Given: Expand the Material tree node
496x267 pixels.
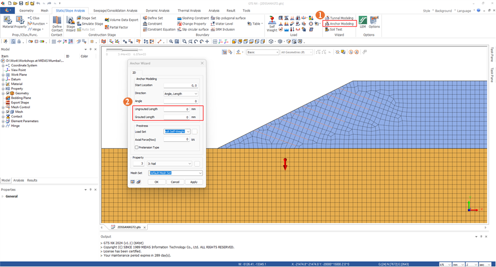Looking at the screenshot, I should [3, 84].
